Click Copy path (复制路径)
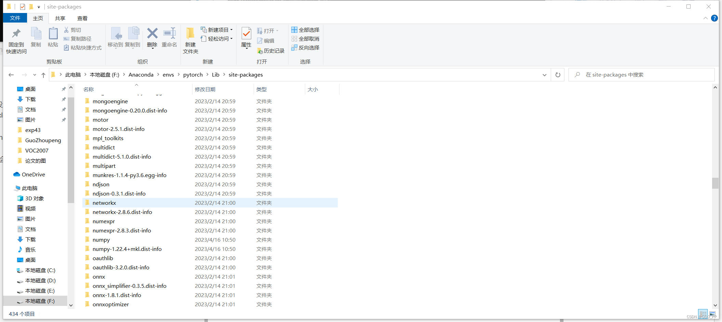Screen dimensions: 722x322 pos(77,39)
